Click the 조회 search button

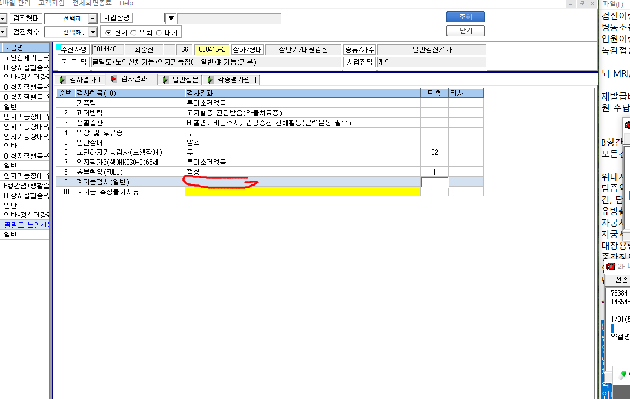coord(465,17)
